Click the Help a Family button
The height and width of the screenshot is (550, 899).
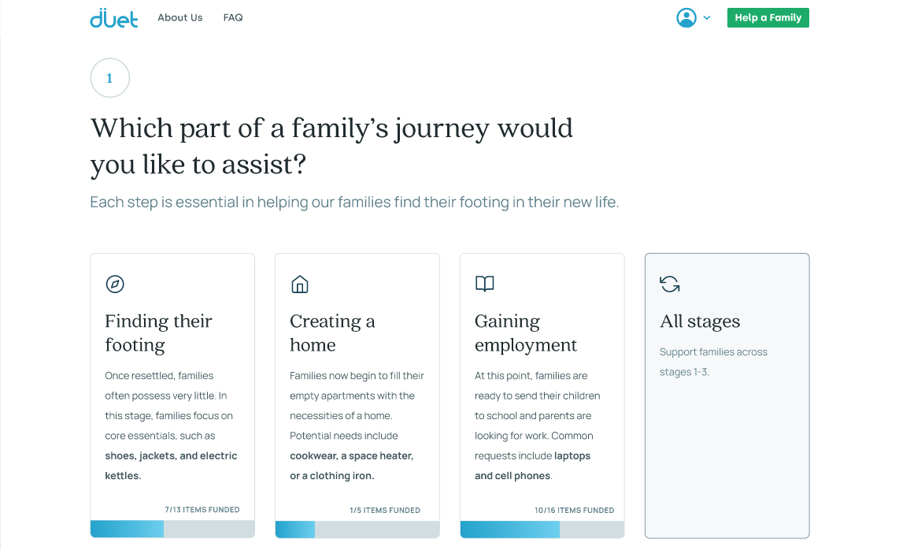tap(768, 18)
